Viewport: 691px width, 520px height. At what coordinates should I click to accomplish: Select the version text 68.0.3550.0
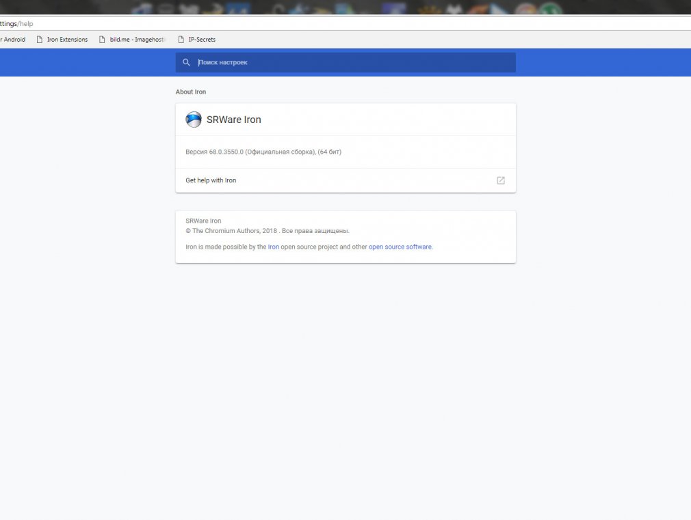[x=226, y=152]
